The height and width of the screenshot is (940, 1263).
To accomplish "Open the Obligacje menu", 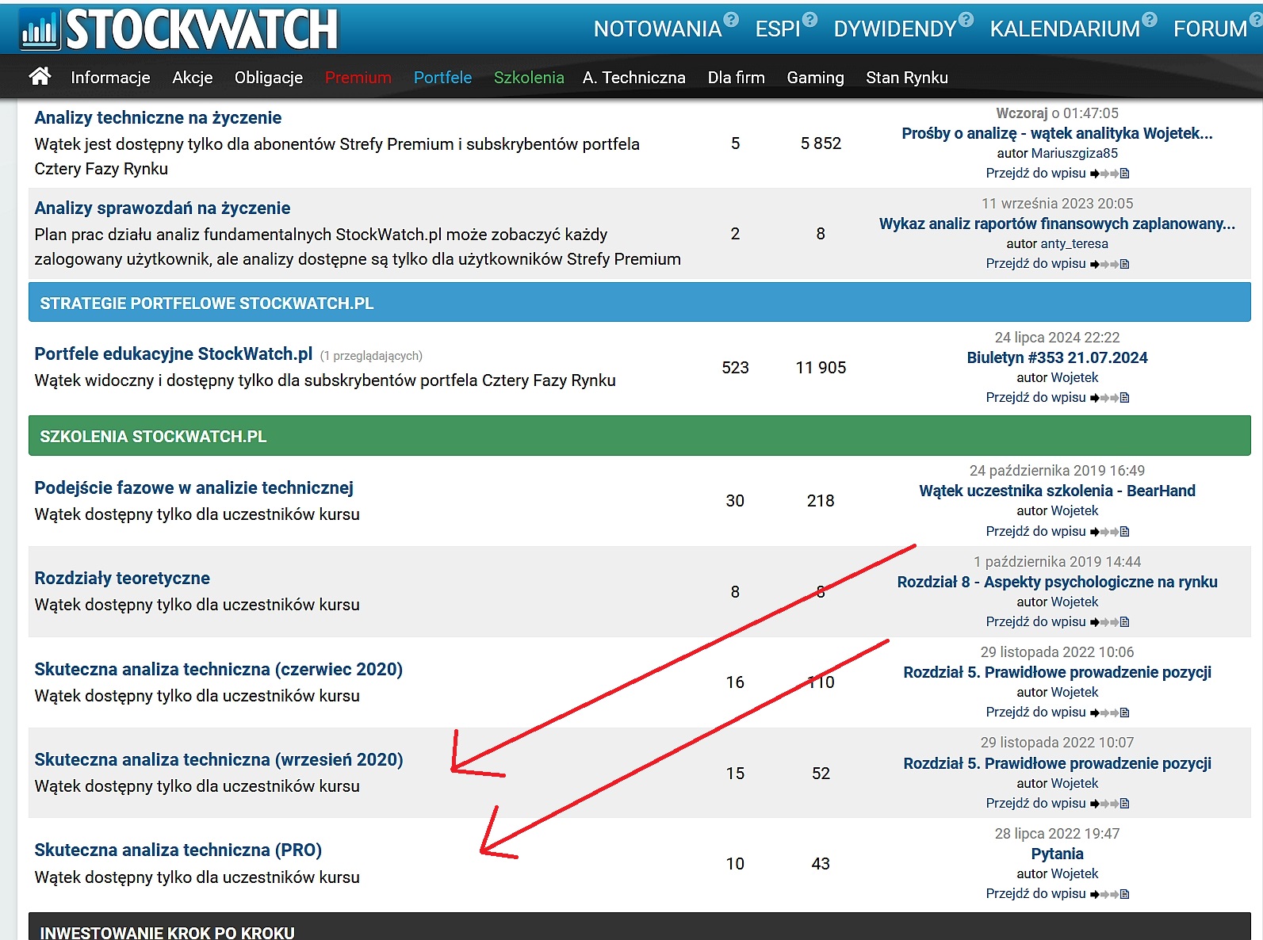I will pyautogui.click(x=269, y=78).
